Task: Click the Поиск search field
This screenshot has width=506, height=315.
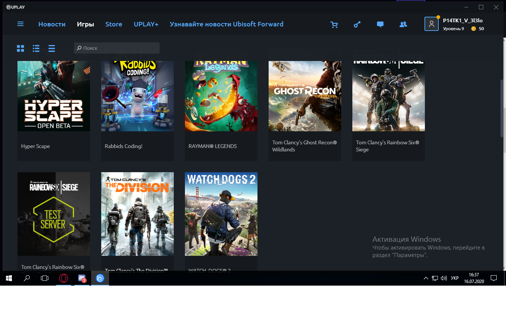Action: tap(117, 48)
